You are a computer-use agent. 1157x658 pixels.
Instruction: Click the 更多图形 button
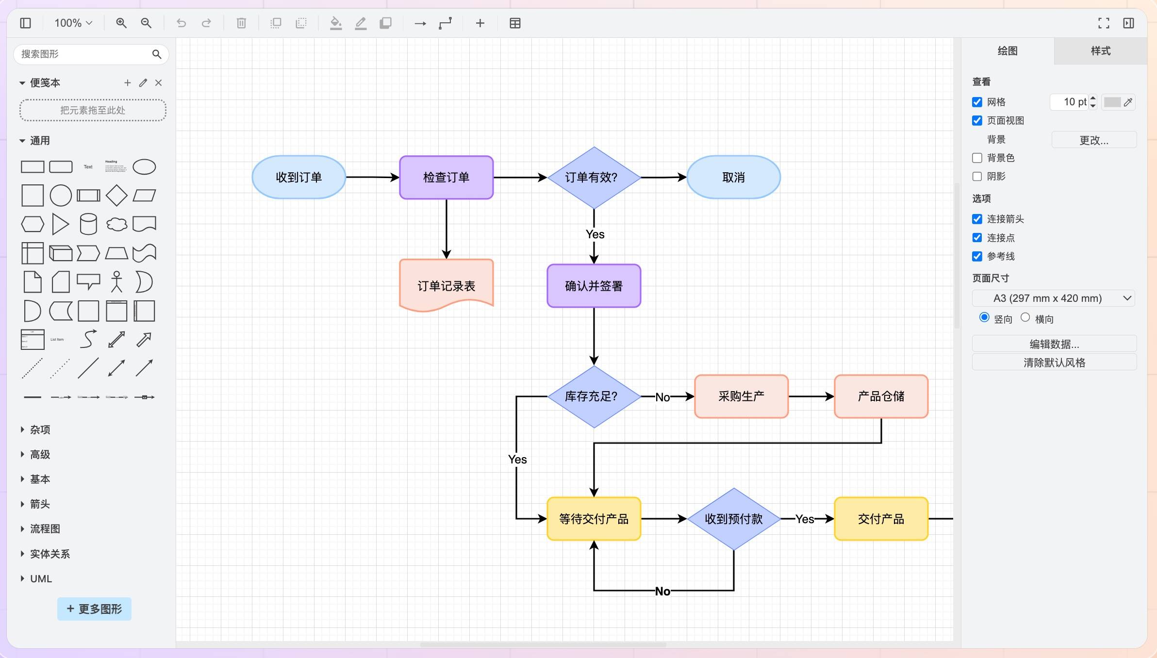(94, 609)
